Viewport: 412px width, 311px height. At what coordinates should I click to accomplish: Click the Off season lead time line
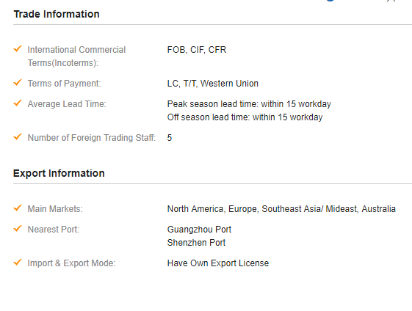(245, 117)
